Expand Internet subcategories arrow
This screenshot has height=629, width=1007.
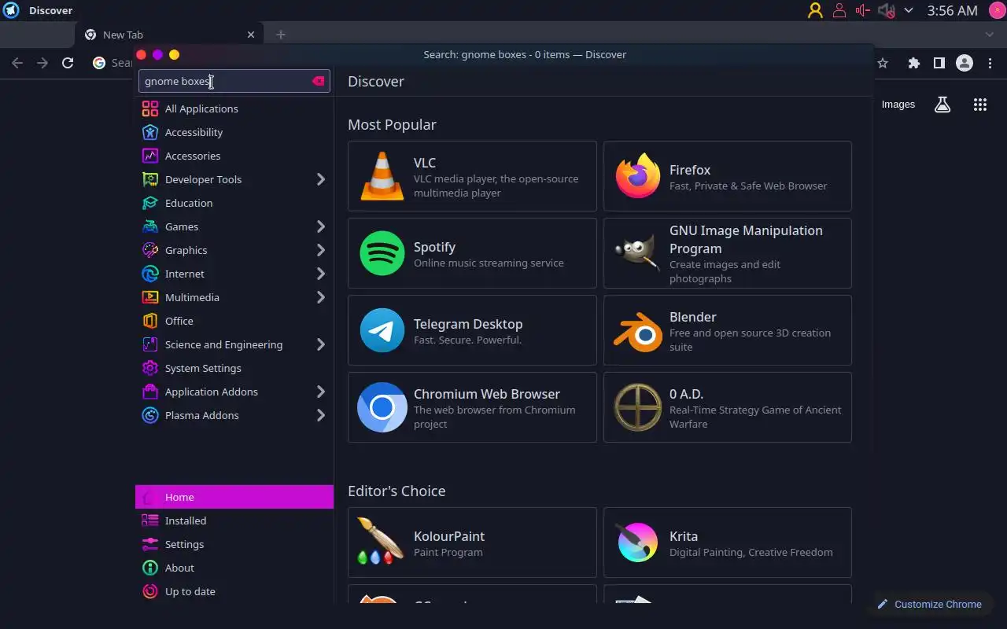(x=321, y=274)
